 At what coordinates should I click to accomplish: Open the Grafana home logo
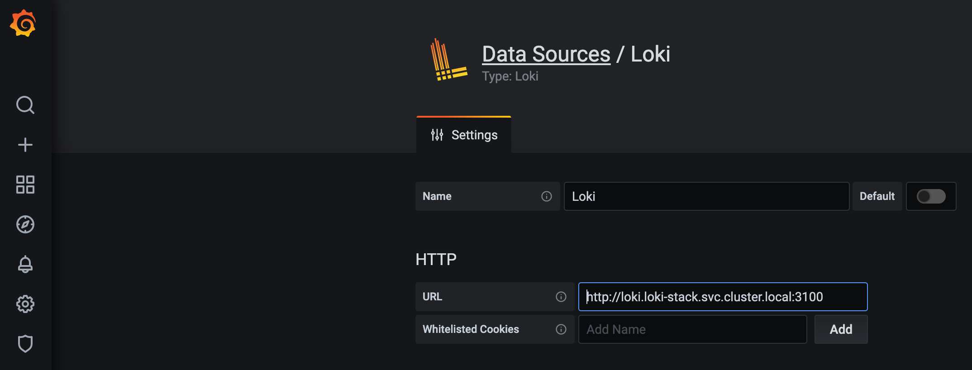pos(25,22)
